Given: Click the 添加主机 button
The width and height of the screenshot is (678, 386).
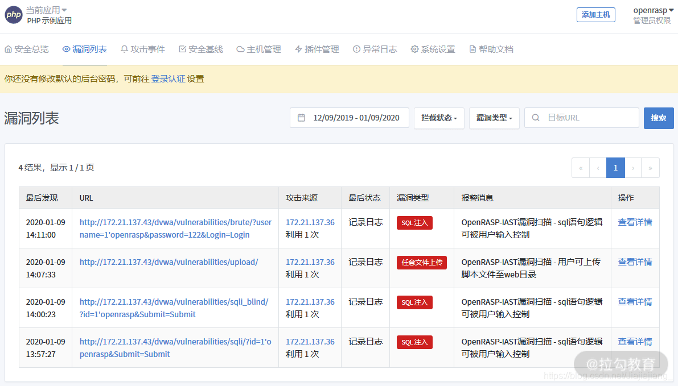Looking at the screenshot, I should 595,15.
